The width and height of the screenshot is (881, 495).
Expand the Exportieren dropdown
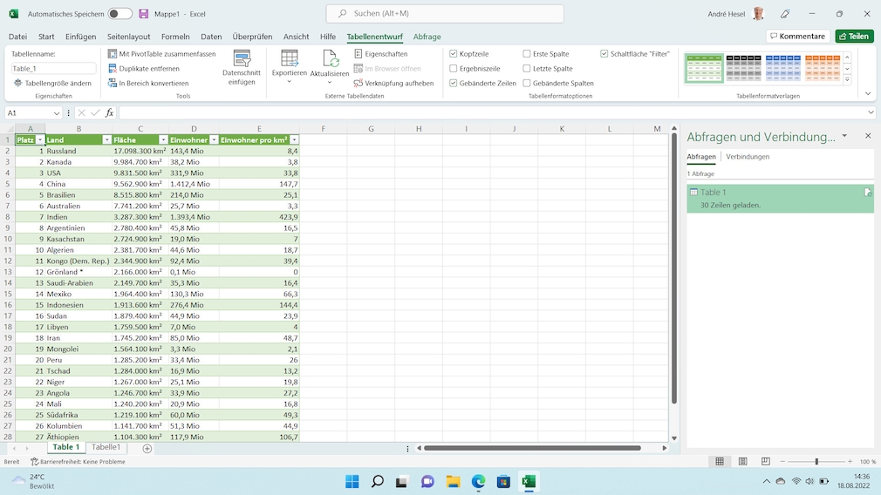pos(289,81)
